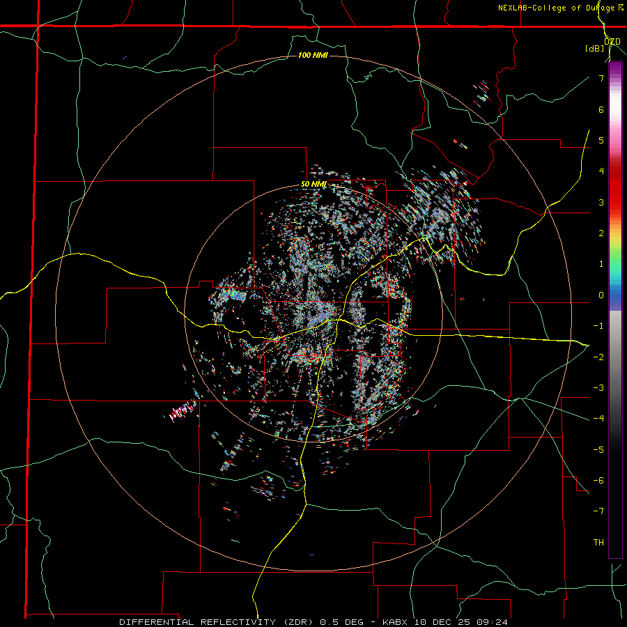Click the -4 dB colorbar tick label

pyautogui.click(x=598, y=418)
